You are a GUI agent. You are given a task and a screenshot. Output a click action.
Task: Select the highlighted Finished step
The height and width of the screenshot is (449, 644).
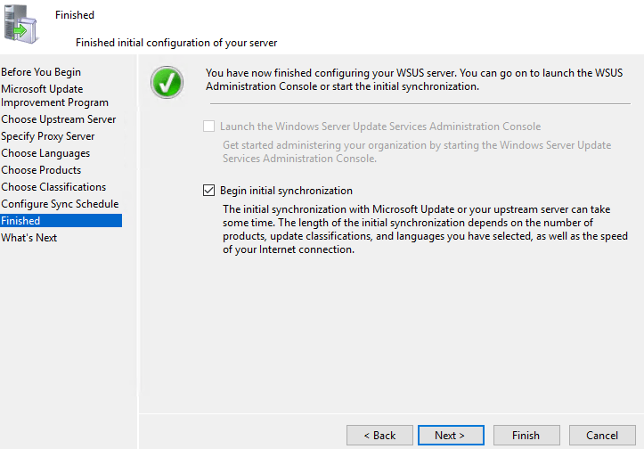coord(61,221)
